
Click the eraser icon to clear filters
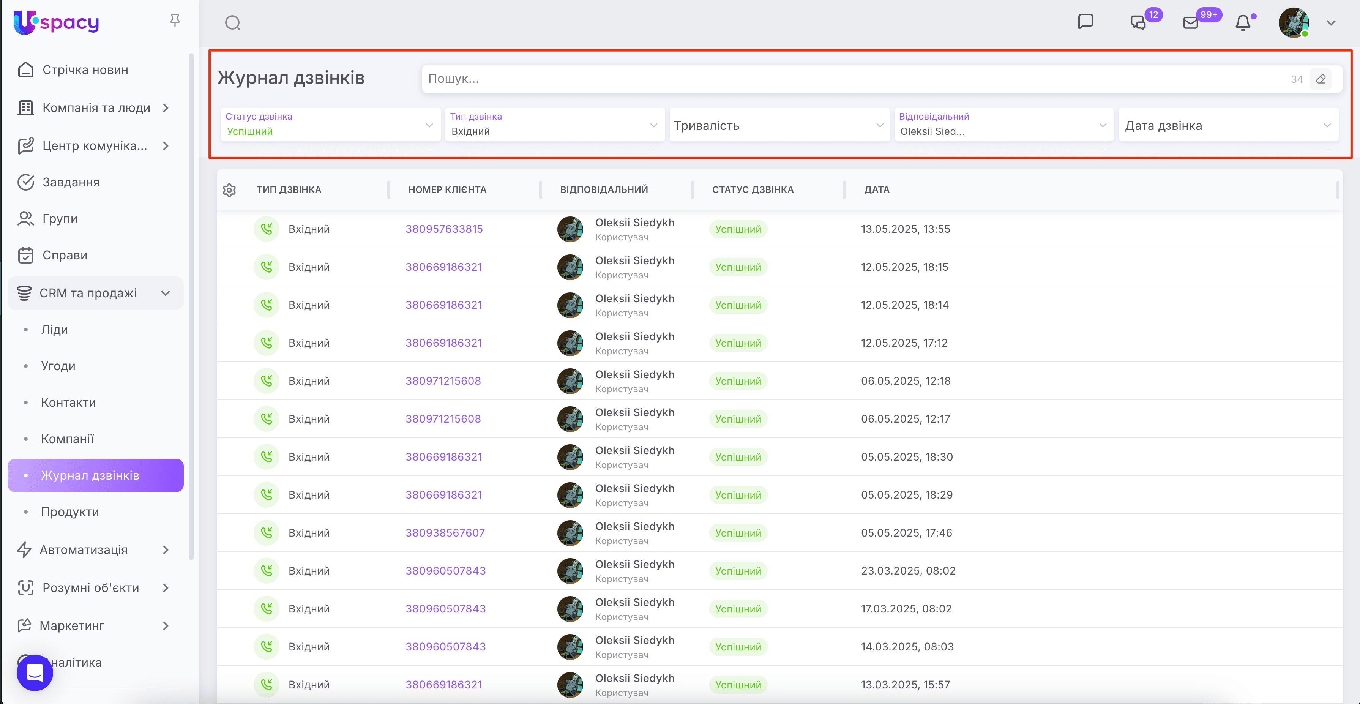(1321, 79)
